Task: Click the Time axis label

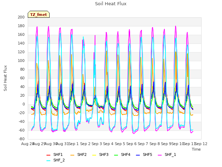Action: [196, 149]
